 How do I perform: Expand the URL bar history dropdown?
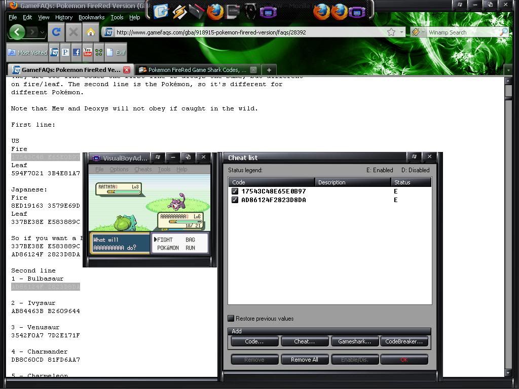click(x=402, y=32)
